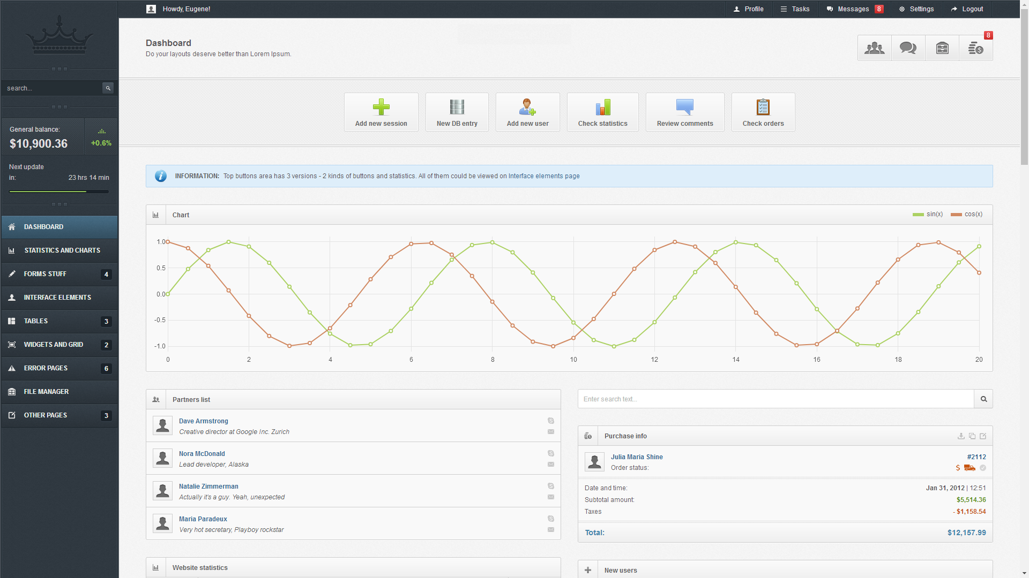Click the crown logo in sidebar

(59, 35)
